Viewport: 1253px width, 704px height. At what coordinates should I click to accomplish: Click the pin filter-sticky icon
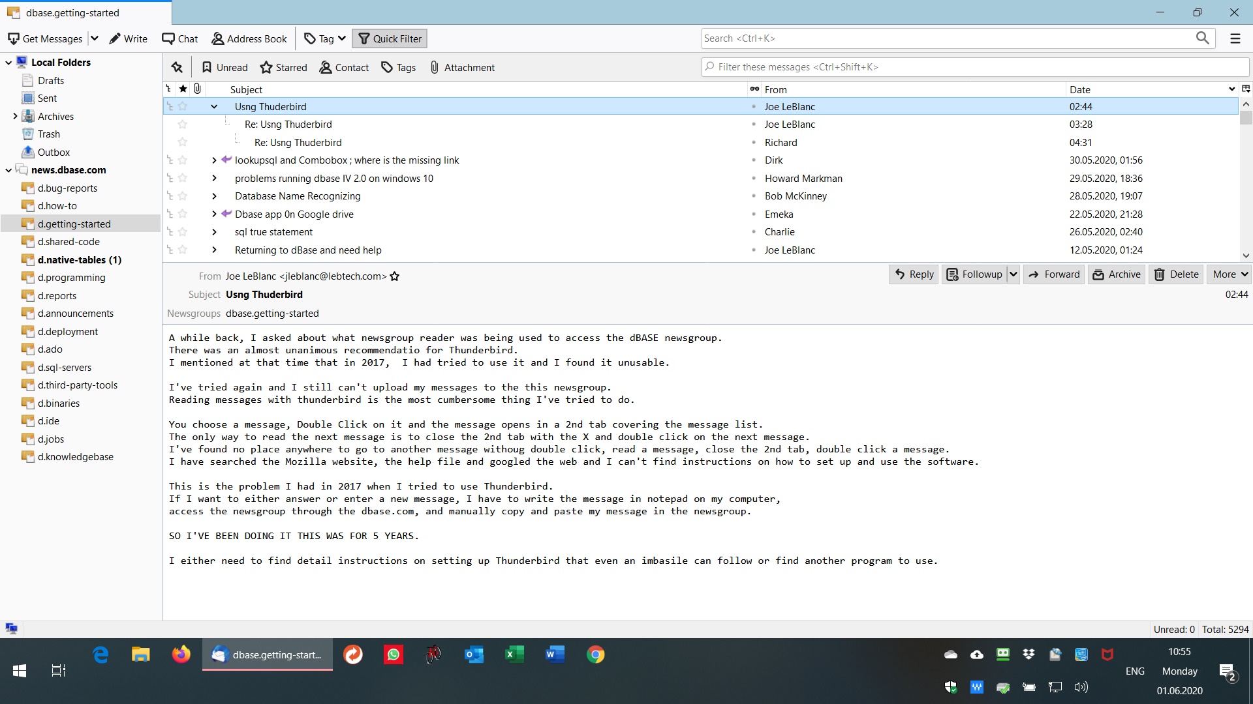pyautogui.click(x=177, y=67)
